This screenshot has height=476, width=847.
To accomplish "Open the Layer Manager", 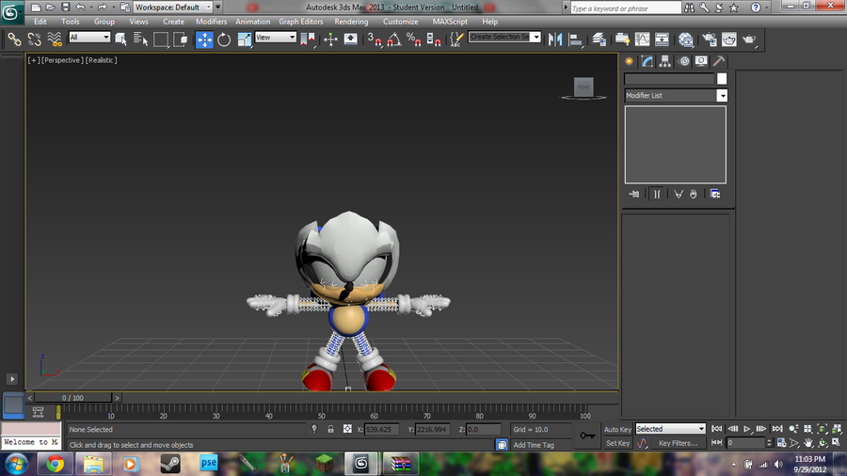I will click(x=599, y=40).
